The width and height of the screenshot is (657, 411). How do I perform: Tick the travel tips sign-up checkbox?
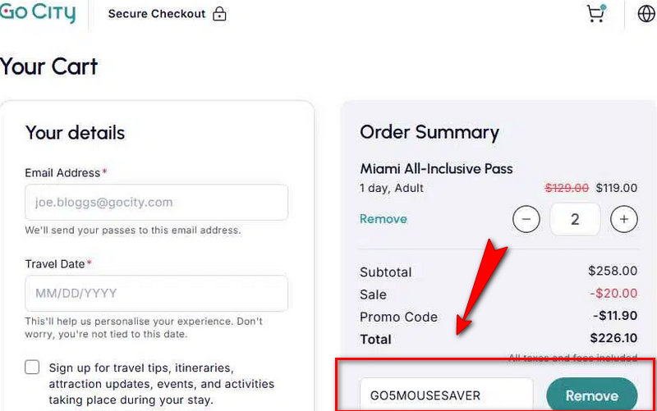tap(32, 367)
